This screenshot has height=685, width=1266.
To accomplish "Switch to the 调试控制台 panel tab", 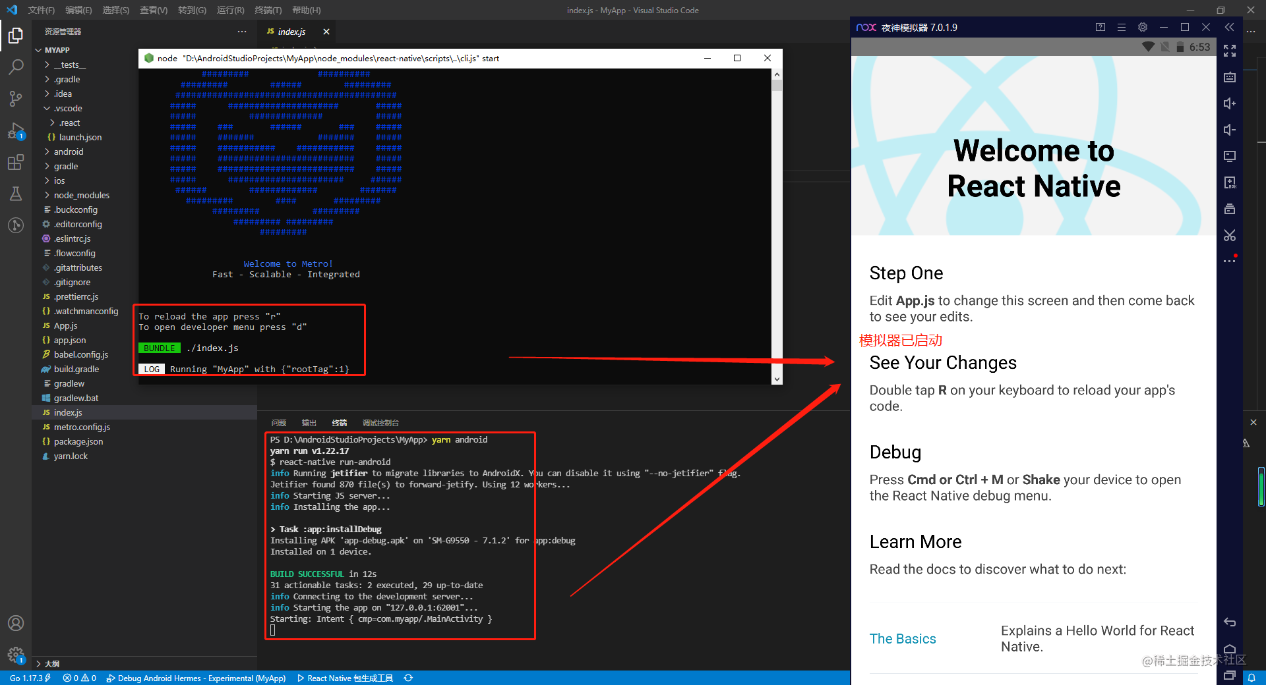I will pyautogui.click(x=380, y=423).
